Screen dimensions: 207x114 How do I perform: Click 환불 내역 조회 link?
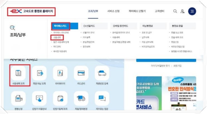[x=177, y=37]
